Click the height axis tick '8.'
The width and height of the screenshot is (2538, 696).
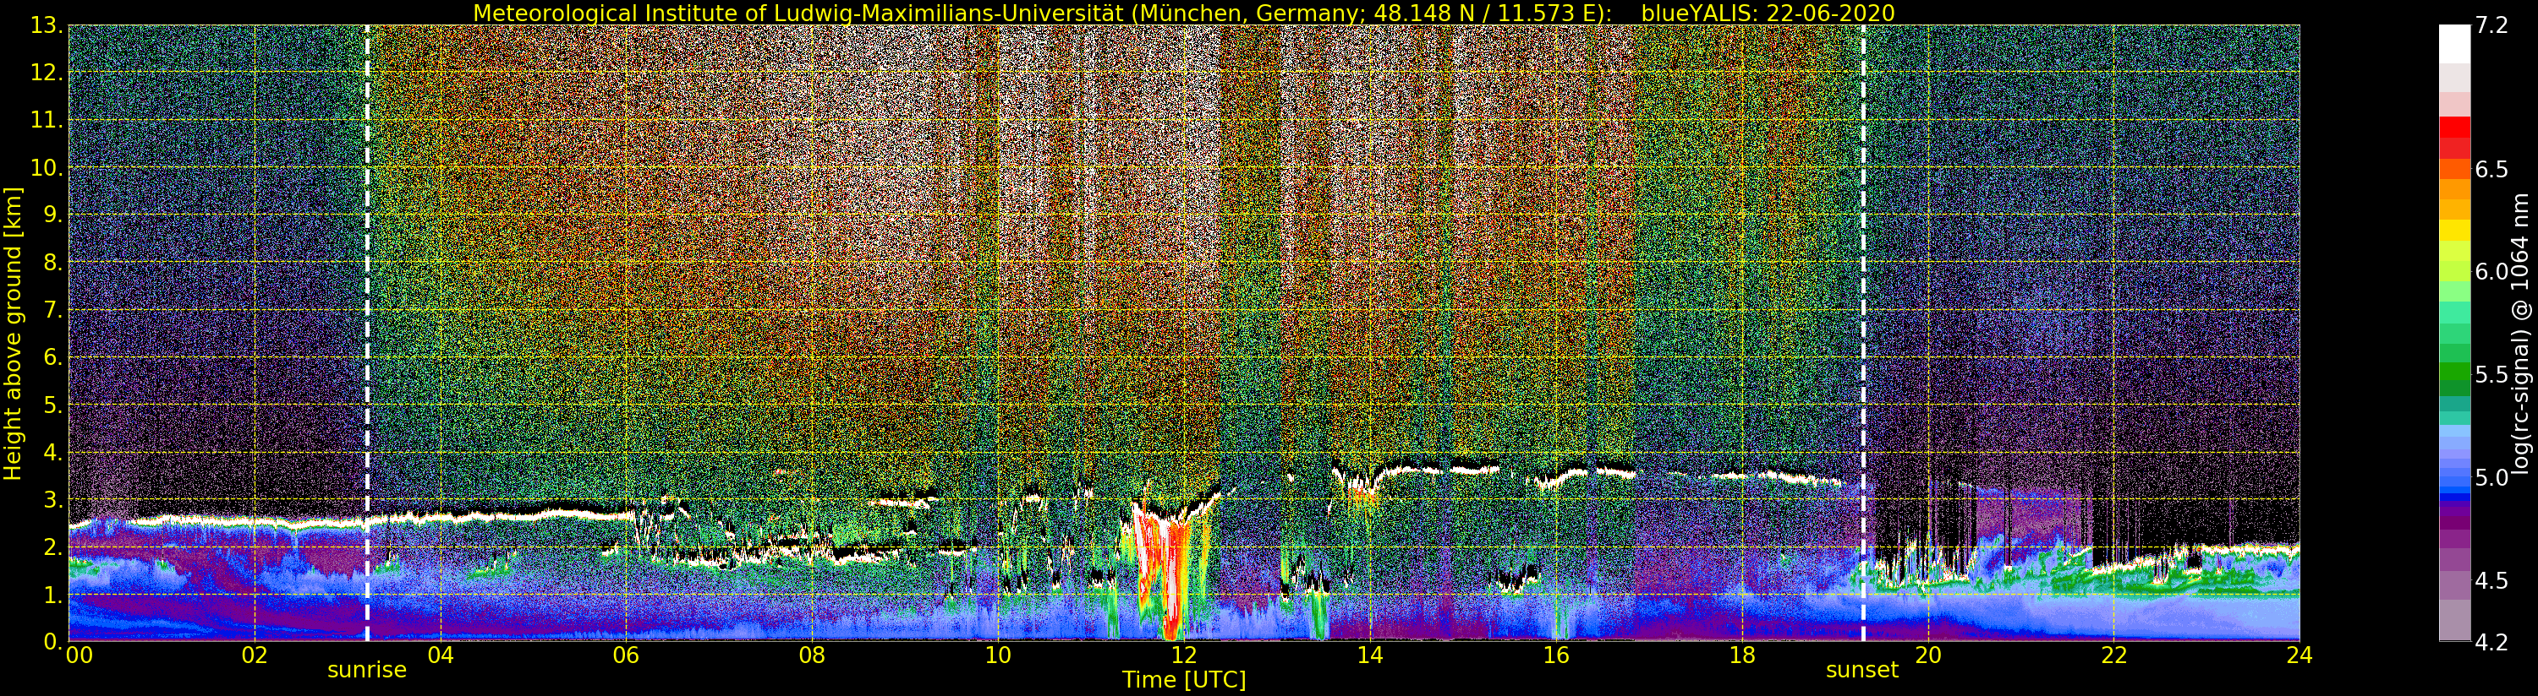pyautogui.click(x=54, y=263)
